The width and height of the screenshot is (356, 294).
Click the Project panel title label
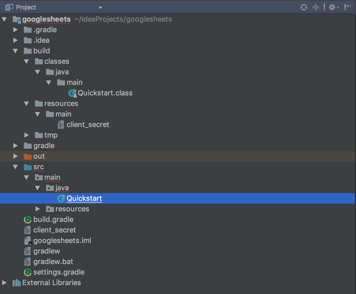coord(26,7)
